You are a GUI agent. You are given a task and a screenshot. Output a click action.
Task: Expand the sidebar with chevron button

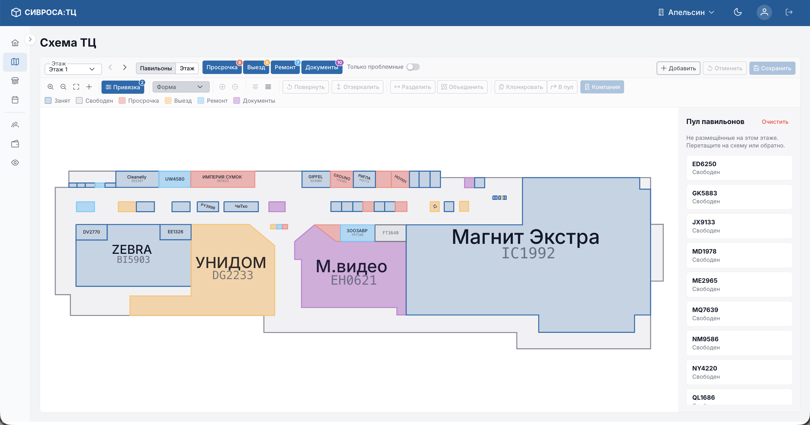30,39
